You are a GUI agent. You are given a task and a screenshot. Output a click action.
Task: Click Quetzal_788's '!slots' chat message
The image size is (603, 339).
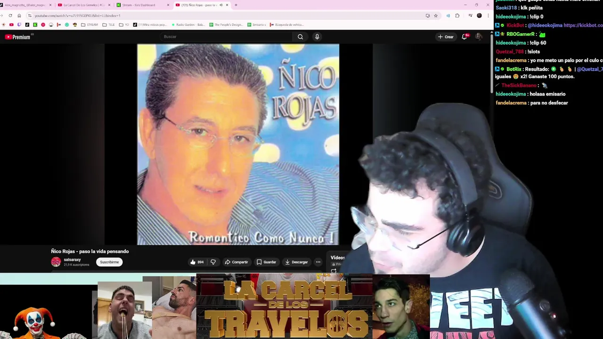(x=518, y=52)
